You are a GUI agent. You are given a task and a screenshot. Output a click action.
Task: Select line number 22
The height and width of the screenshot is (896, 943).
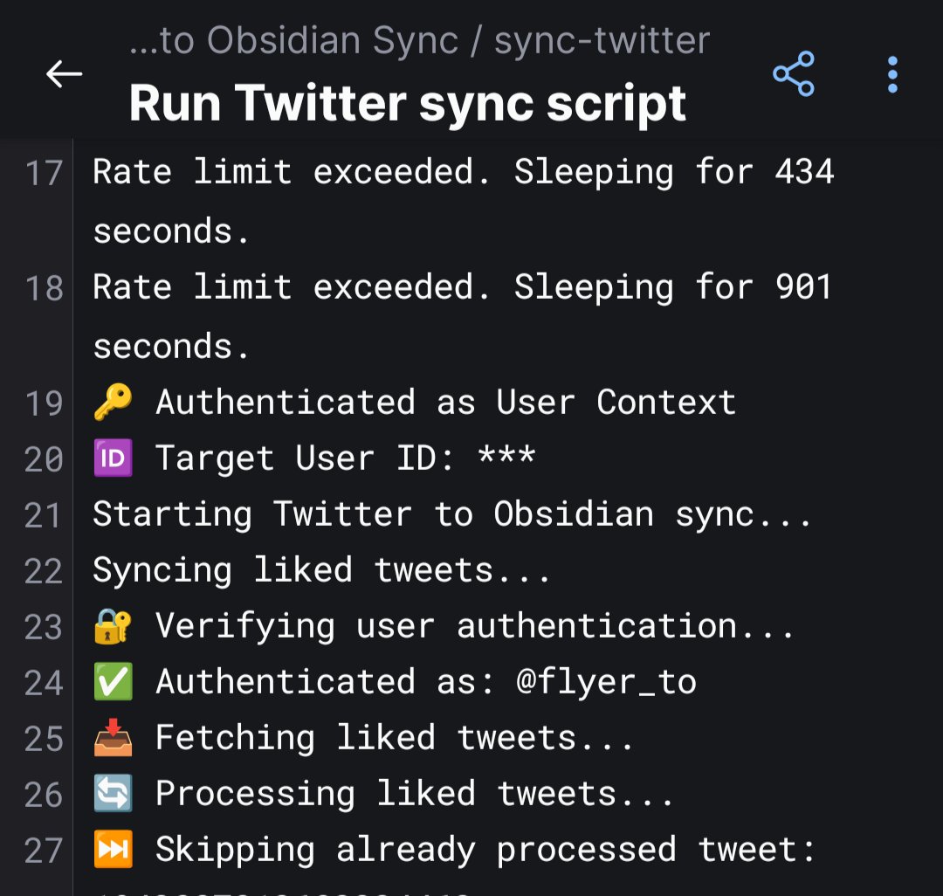tap(44, 571)
